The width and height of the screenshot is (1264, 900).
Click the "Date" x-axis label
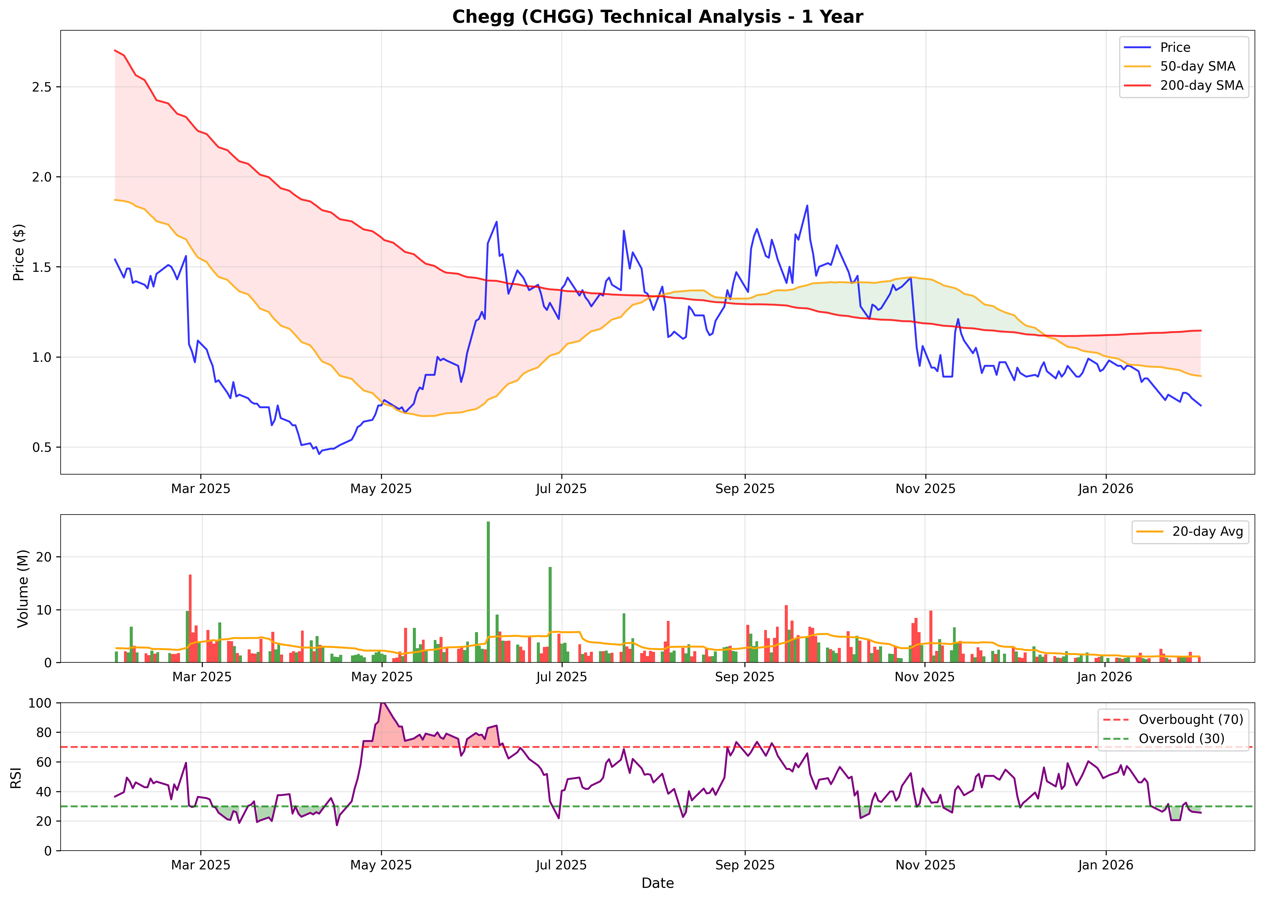657,883
